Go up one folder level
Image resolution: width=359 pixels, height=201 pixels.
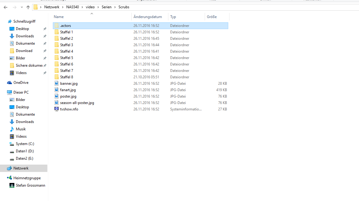click(x=28, y=7)
